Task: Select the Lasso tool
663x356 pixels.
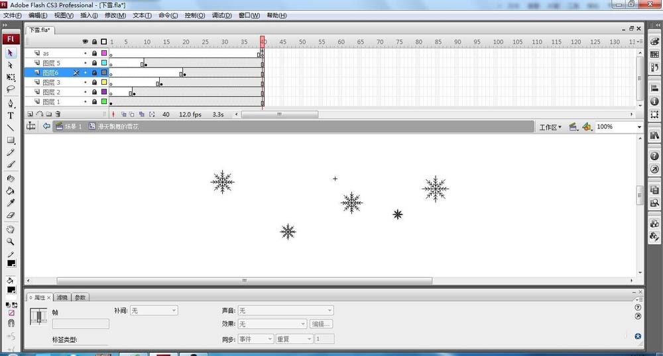Action: pyautogui.click(x=11, y=89)
